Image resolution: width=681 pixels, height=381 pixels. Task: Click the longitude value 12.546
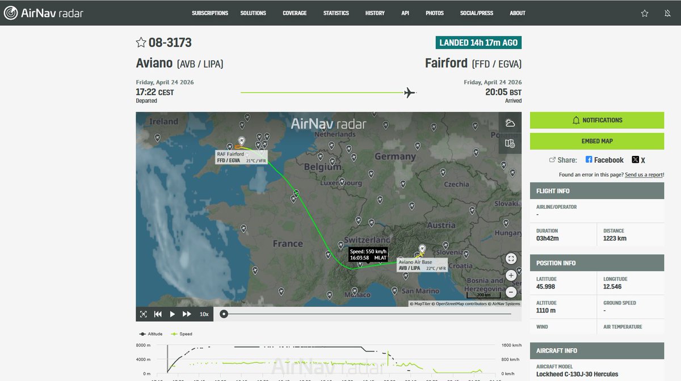pyautogui.click(x=613, y=286)
